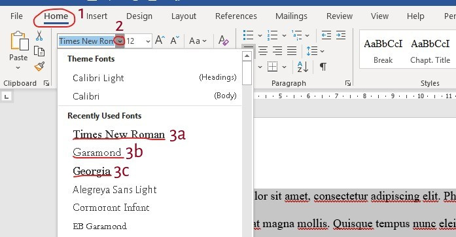The image size is (456, 237).
Task: Switch to the References tab
Action: [236, 16]
